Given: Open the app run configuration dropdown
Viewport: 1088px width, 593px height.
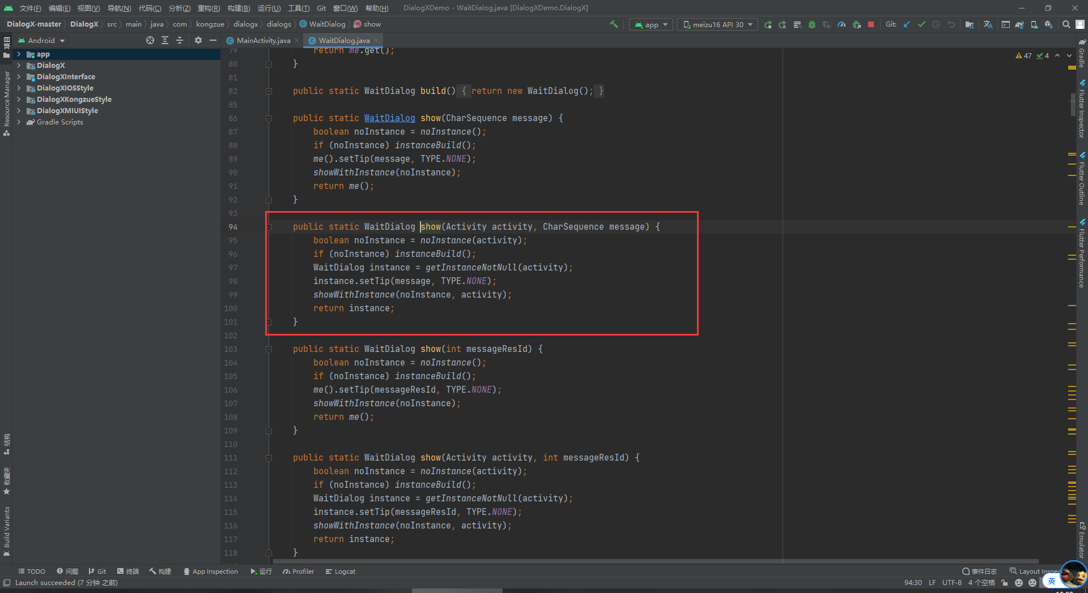Looking at the screenshot, I should (x=651, y=24).
